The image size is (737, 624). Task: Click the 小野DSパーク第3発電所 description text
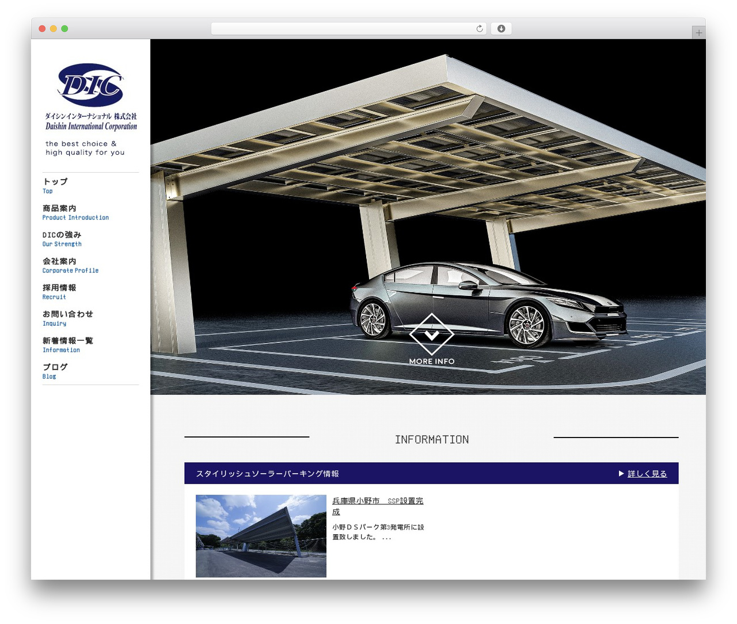pyautogui.click(x=378, y=532)
